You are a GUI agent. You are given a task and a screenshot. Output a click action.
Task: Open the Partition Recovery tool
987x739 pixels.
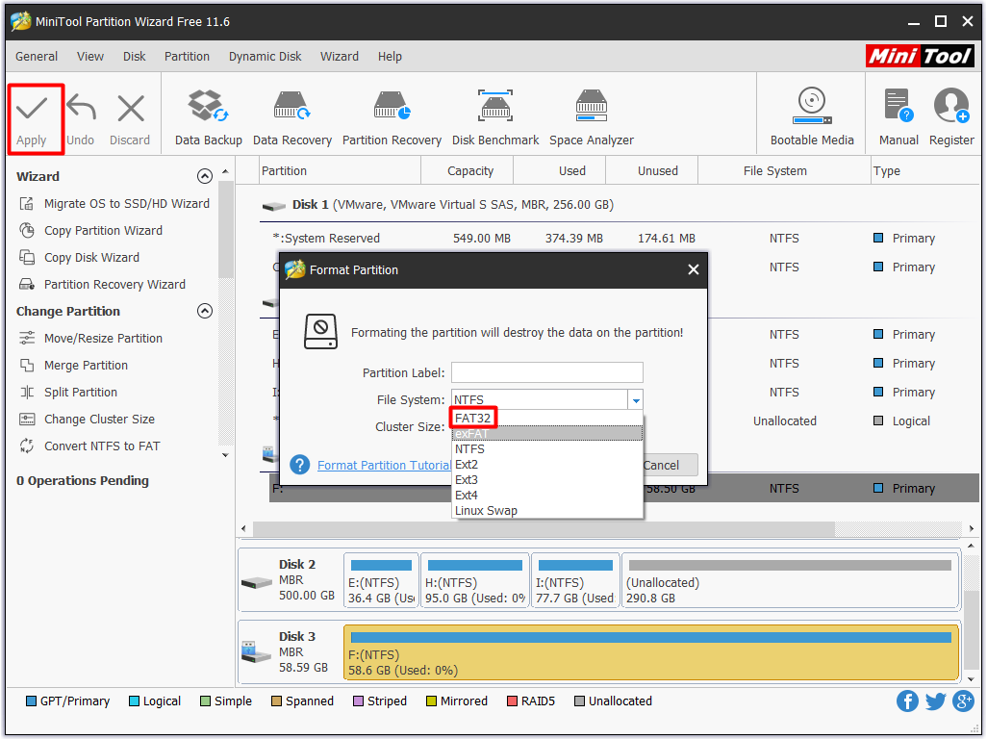point(392,106)
